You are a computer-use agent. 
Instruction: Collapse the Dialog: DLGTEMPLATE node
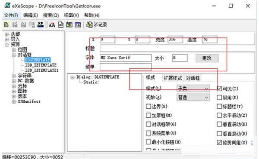(x=73, y=77)
